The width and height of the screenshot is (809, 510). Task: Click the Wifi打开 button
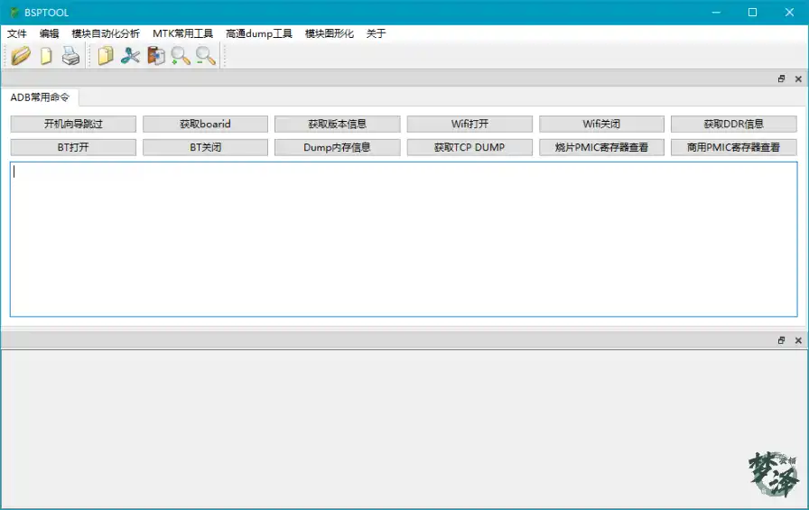tap(470, 124)
